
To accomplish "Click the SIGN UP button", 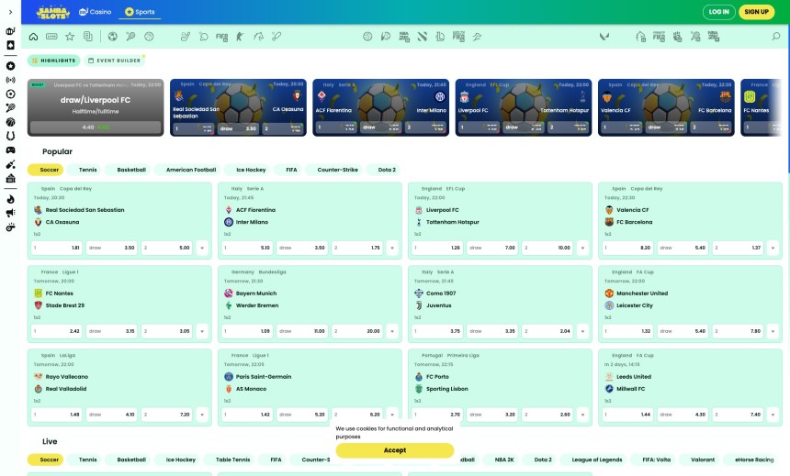I will click(x=756, y=12).
